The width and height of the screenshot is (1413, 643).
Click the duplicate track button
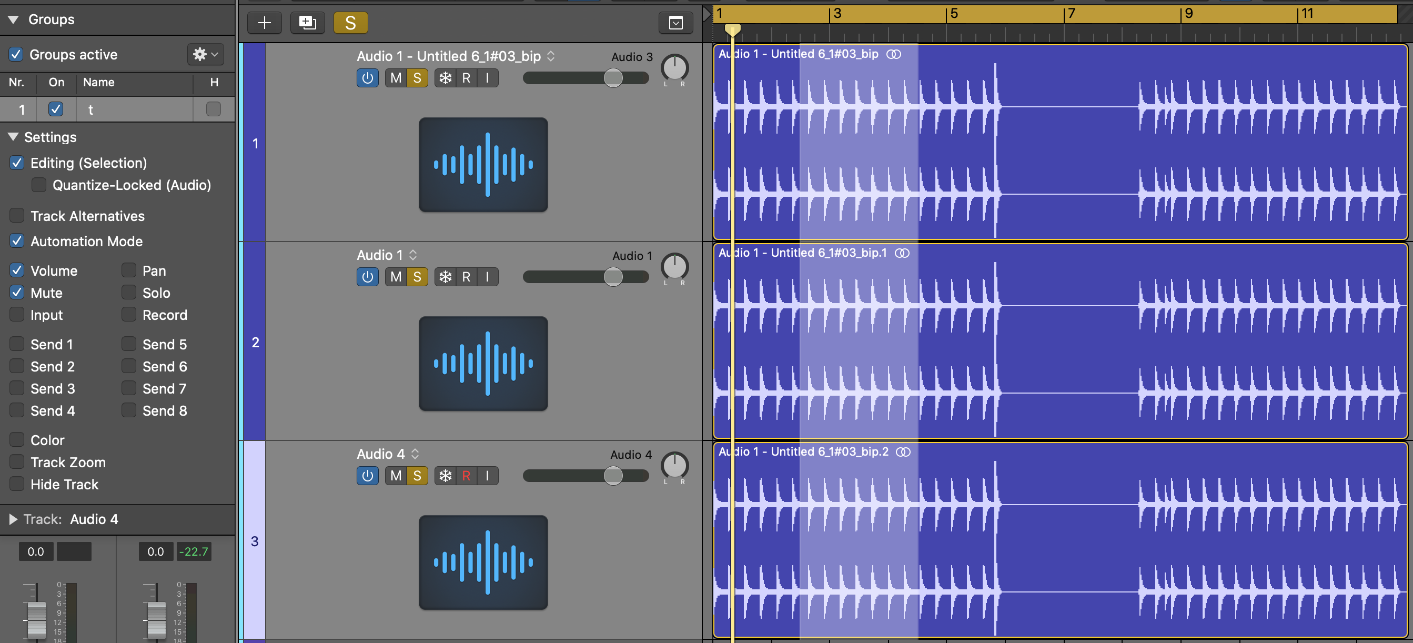tap(307, 23)
